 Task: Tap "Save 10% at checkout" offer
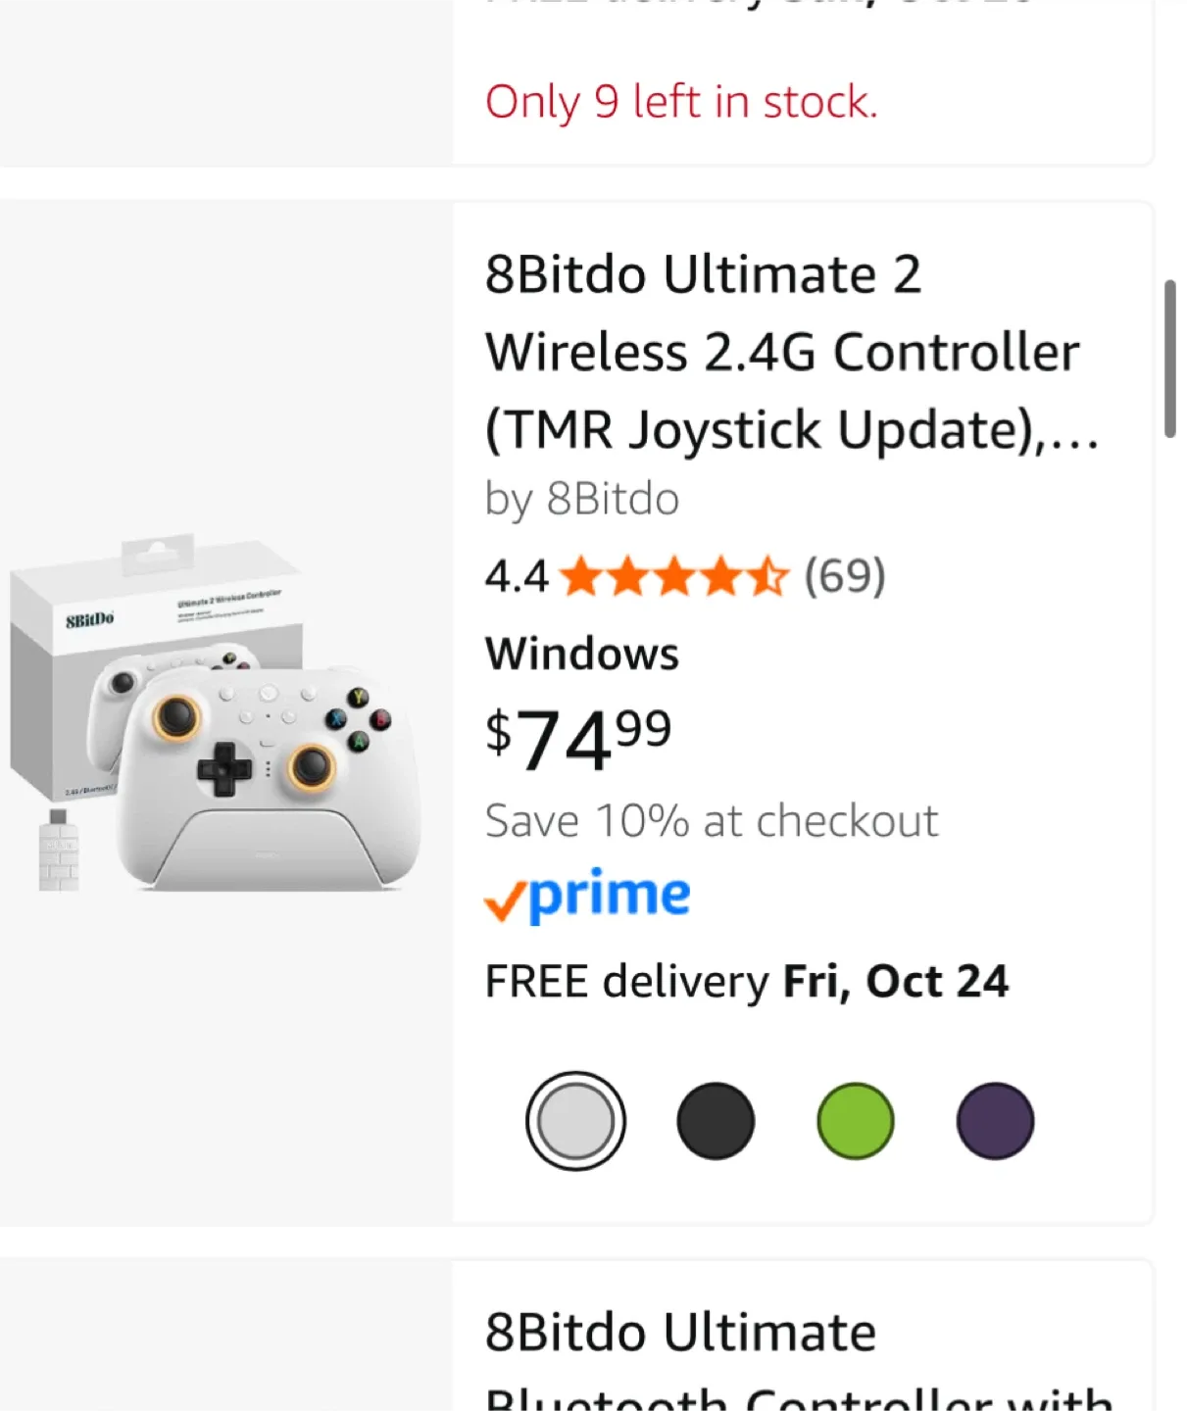[x=712, y=821]
